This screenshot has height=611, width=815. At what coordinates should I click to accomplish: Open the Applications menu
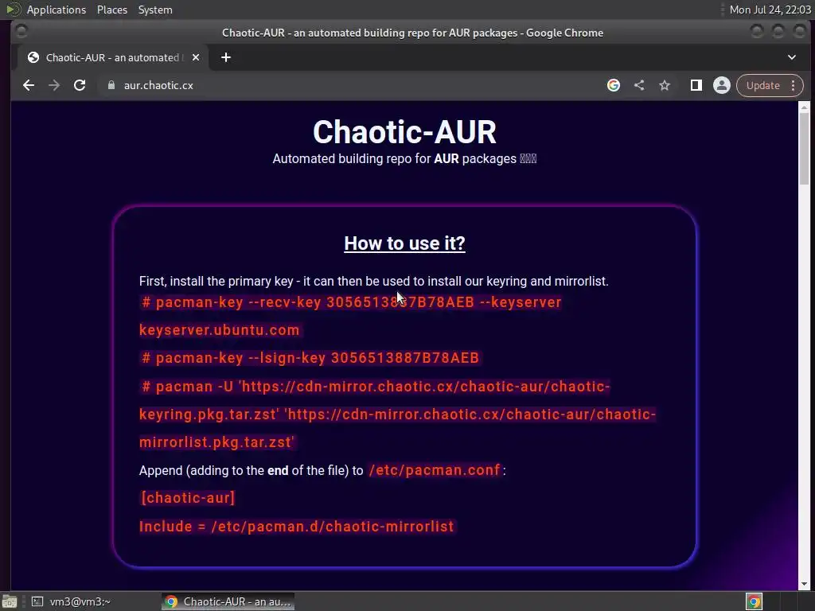coord(57,10)
